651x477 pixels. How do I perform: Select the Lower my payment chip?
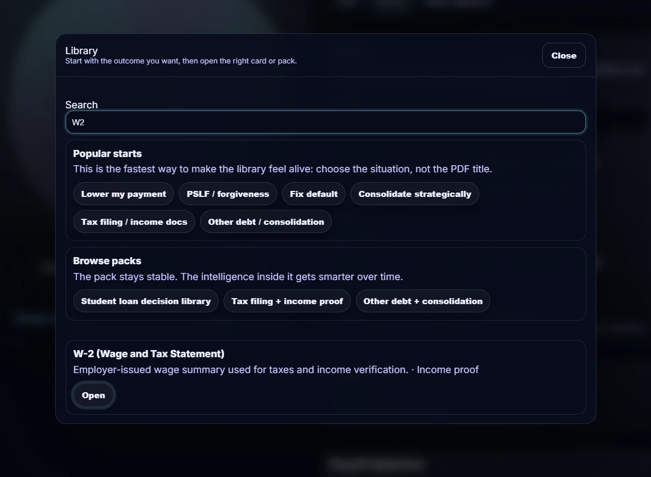click(x=124, y=194)
